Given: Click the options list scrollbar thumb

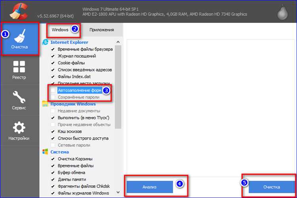Looking at the screenshot, I should click(x=118, y=87).
